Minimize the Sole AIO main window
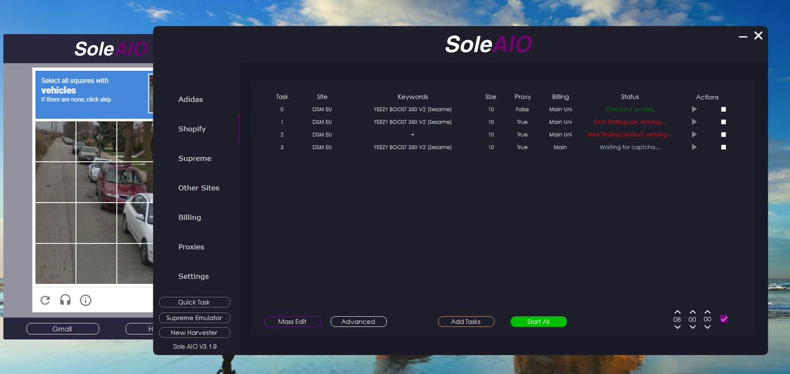The width and height of the screenshot is (790, 374). 743,37
